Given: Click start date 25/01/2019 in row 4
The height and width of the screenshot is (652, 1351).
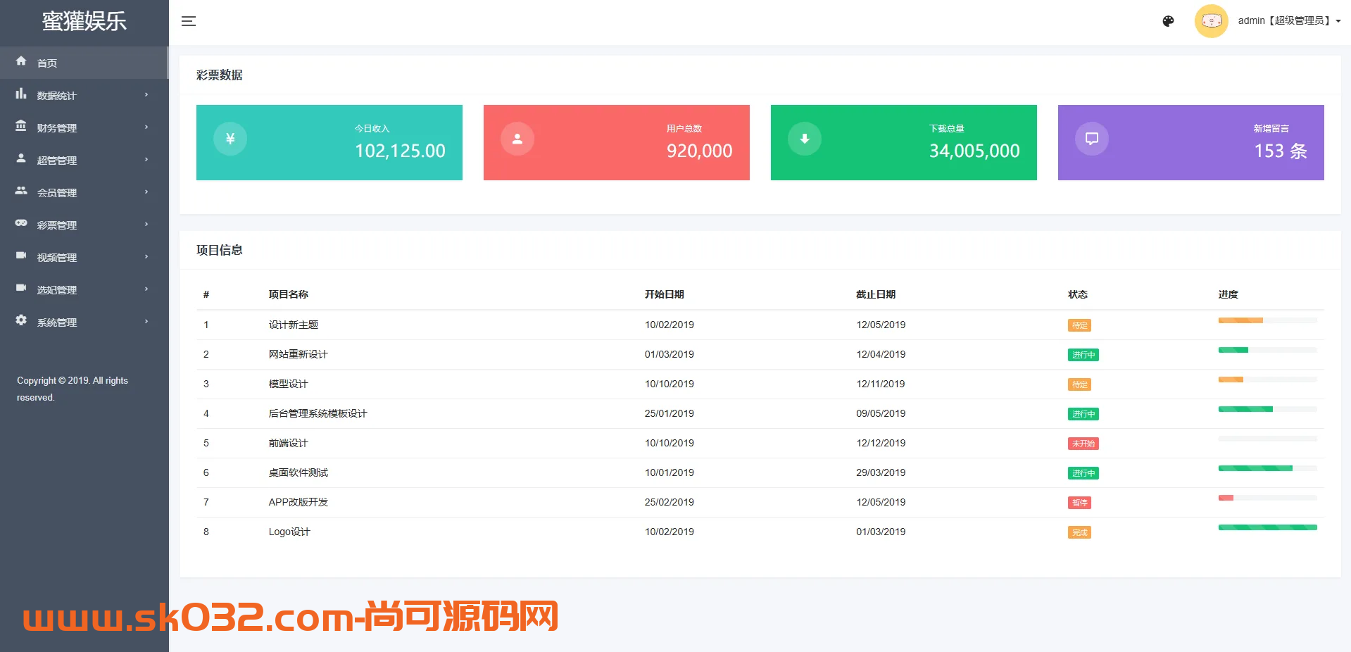Looking at the screenshot, I should tap(670, 413).
